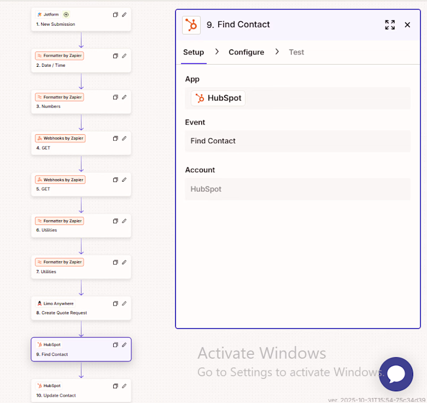
Task: Click the '7. Utilities' step title
Action: coord(46,272)
